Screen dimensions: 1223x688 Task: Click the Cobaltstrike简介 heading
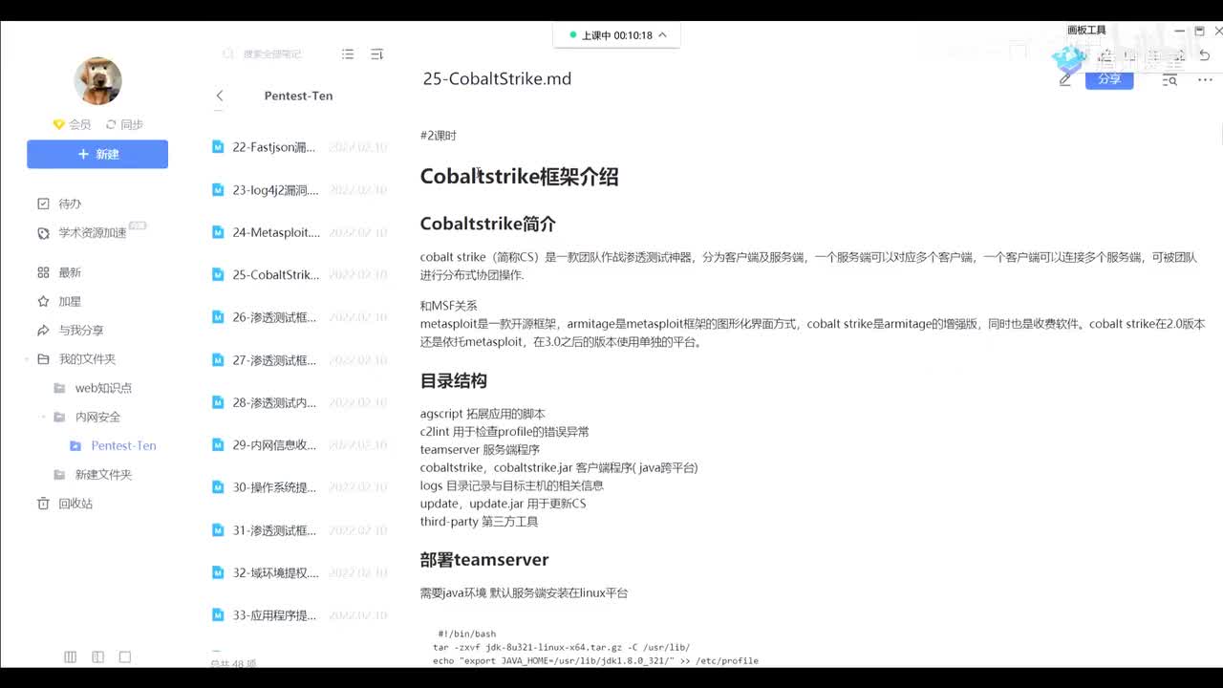click(487, 225)
